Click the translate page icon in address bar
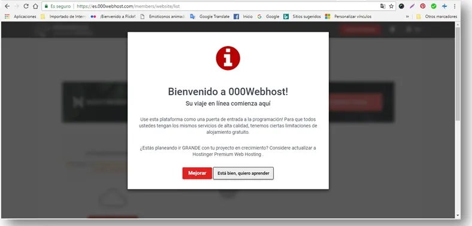472x226 pixels. tap(383, 6)
